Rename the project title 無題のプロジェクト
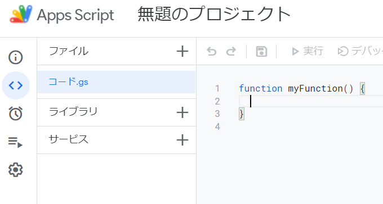 214,15
